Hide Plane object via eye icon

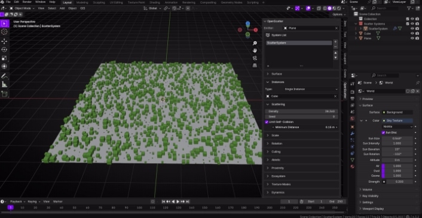tap(412, 38)
